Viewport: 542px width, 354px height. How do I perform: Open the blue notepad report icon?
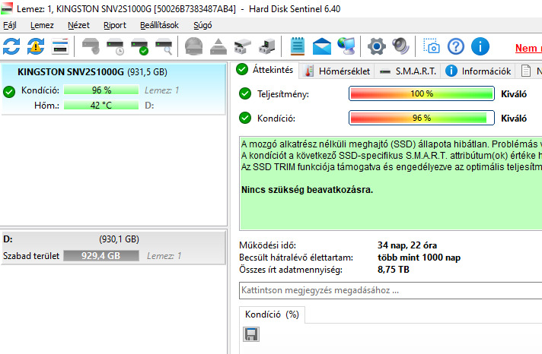click(x=298, y=46)
